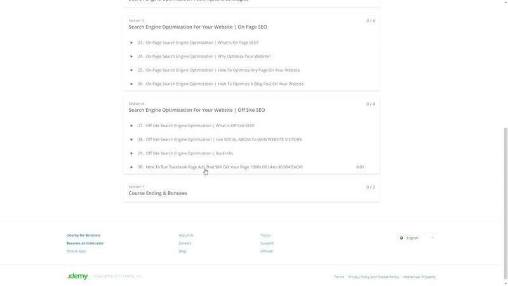Click Become an Instructor footer link
Viewport: 508px width, 286px height.
click(x=85, y=243)
